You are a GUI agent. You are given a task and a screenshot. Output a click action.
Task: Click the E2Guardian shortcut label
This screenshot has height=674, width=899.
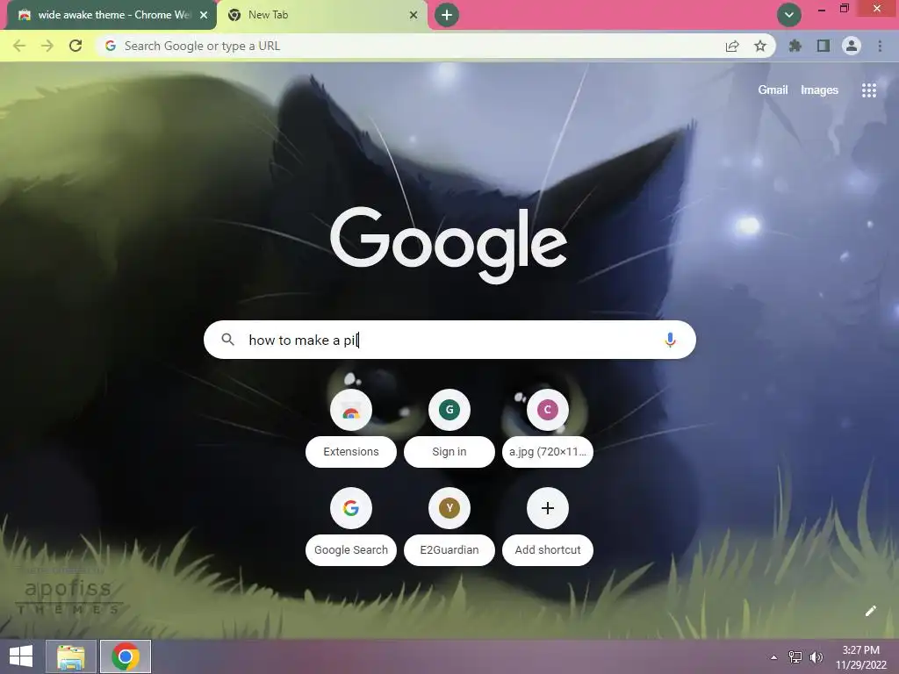point(449,549)
